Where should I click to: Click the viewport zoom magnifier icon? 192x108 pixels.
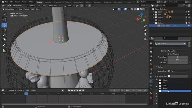pos(145,26)
